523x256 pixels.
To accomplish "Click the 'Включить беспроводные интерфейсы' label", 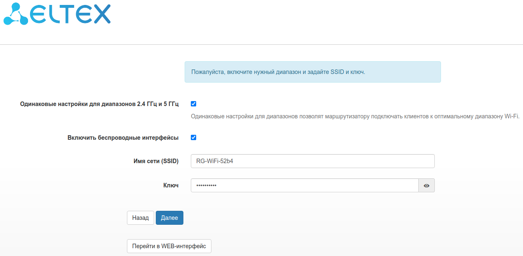I will point(123,138).
